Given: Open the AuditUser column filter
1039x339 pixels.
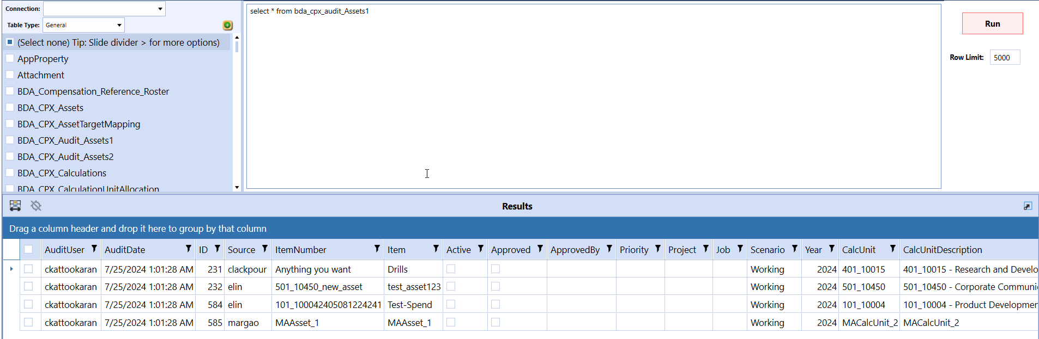Looking at the screenshot, I should point(94,249).
